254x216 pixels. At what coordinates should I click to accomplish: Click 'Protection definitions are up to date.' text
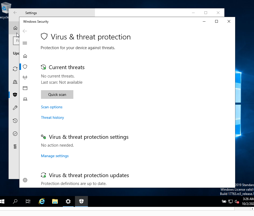74,184
